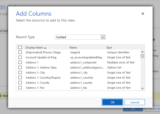The height and width of the screenshot is (114, 160).
Task: Toggle the select-all checkbox in header
Action: (20, 47)
